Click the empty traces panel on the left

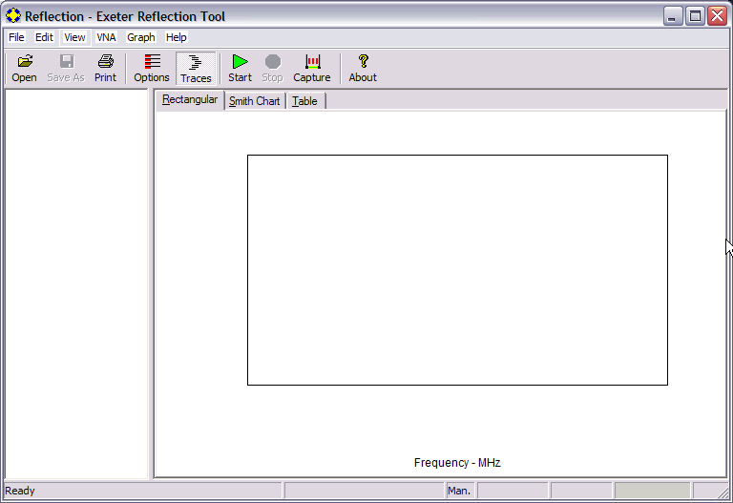point(76,283)
